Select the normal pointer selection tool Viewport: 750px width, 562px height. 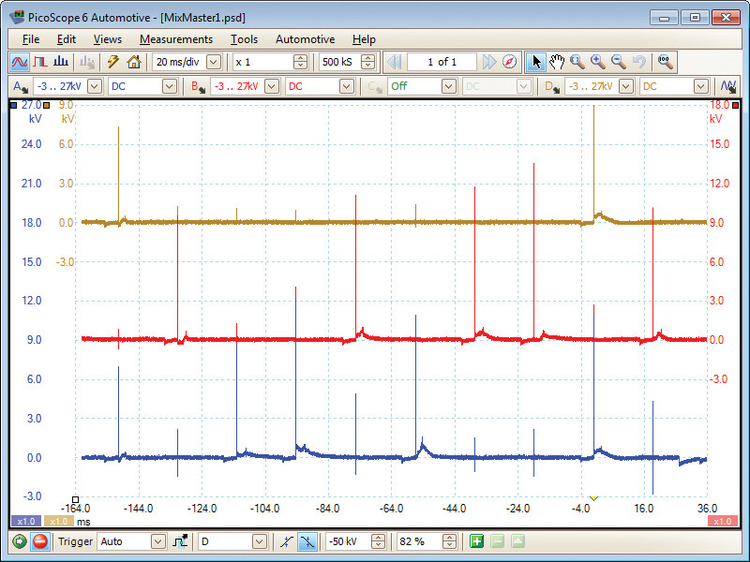[536, 62]
